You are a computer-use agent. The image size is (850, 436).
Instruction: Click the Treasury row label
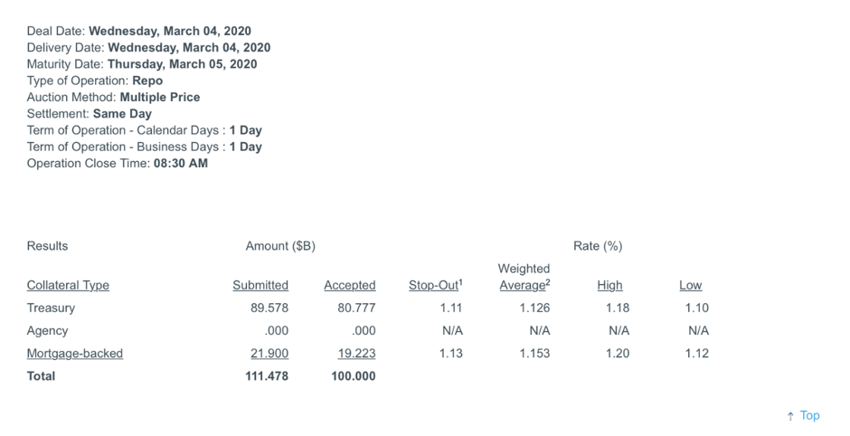[51, 308]
